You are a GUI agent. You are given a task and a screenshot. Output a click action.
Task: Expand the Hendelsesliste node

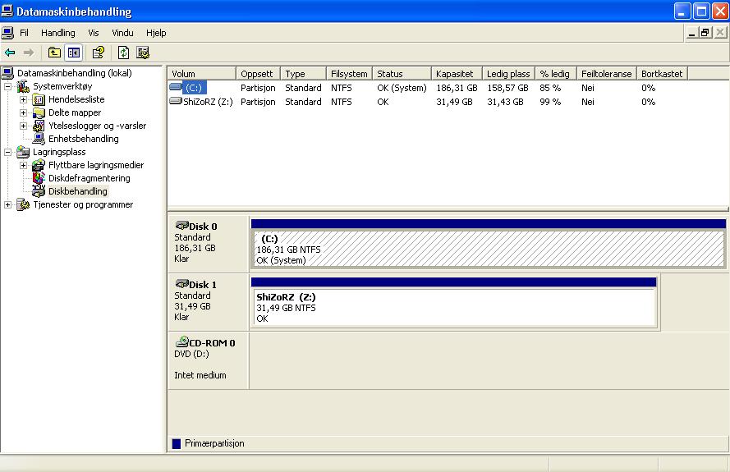click(x=23, y=99)
